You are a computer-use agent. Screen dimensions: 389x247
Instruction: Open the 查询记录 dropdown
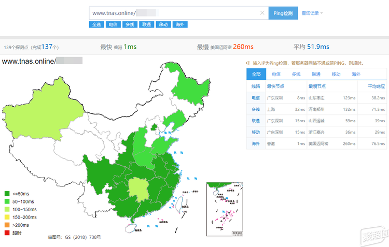pyautogui.click(x=312, y=13)
